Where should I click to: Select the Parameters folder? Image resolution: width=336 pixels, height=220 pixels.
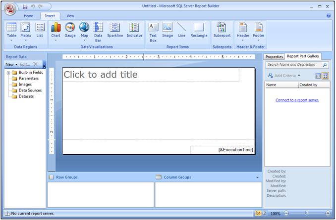point(25,79)
